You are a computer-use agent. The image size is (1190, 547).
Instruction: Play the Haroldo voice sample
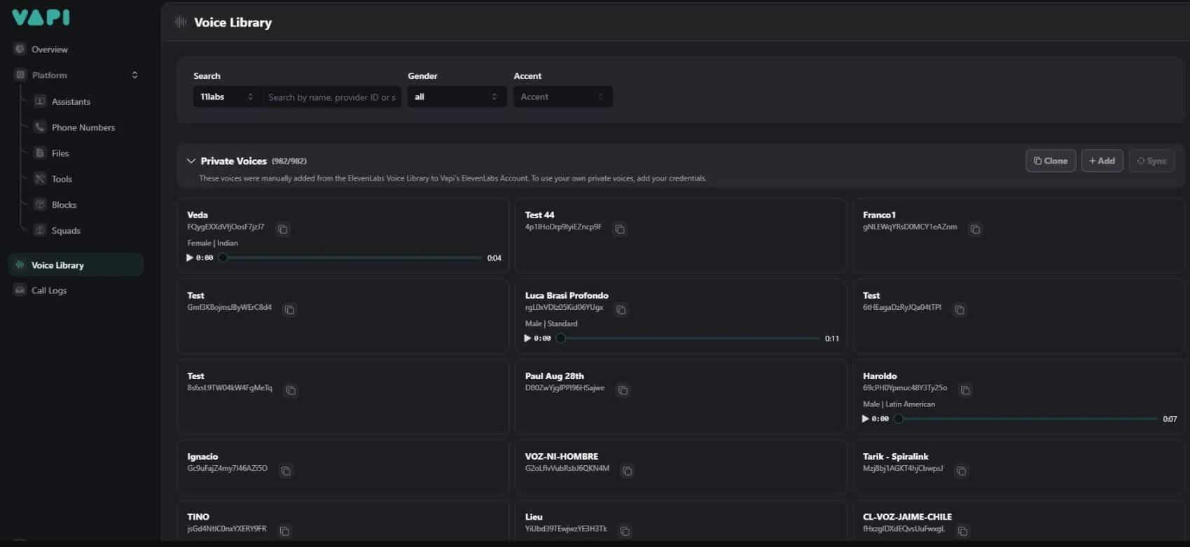(x=865, y=419)
